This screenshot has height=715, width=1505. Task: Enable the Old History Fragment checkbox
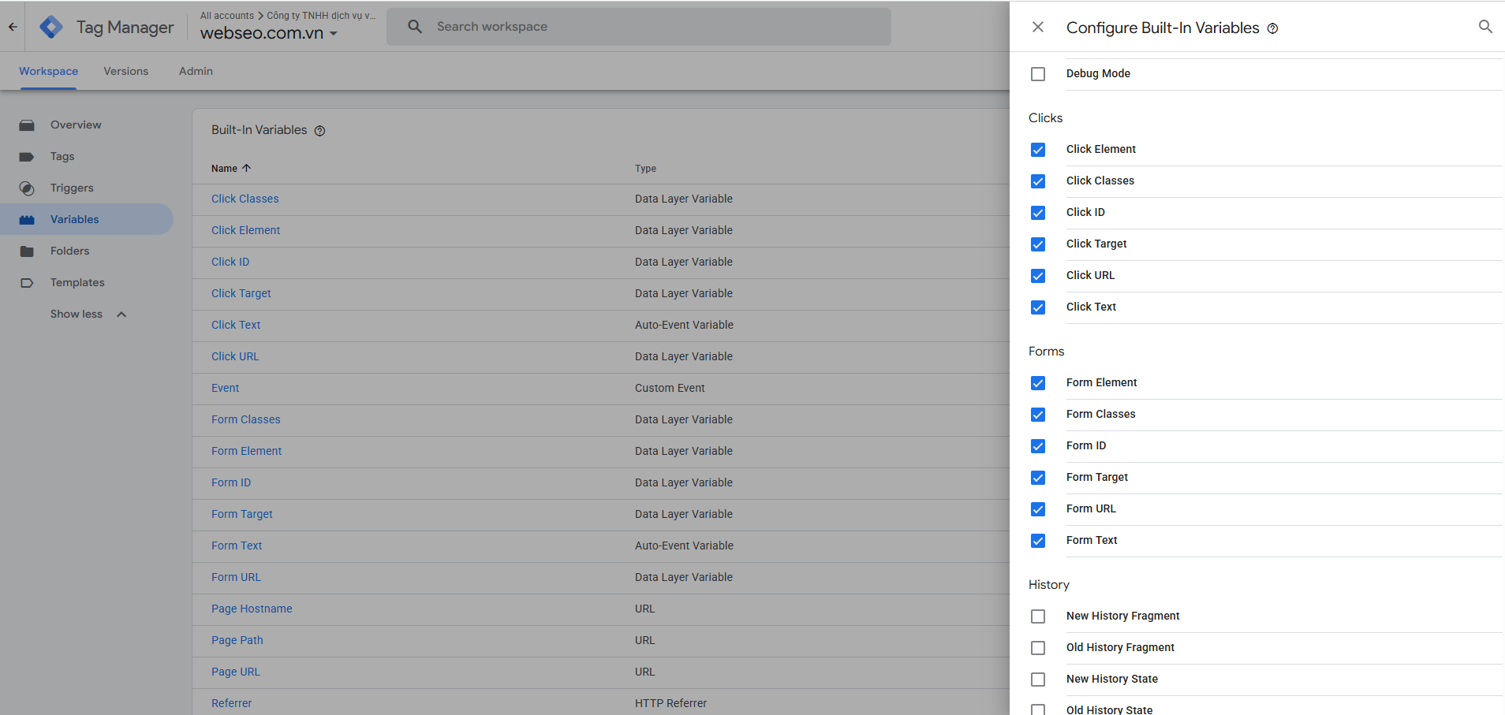coord(1038,648)
